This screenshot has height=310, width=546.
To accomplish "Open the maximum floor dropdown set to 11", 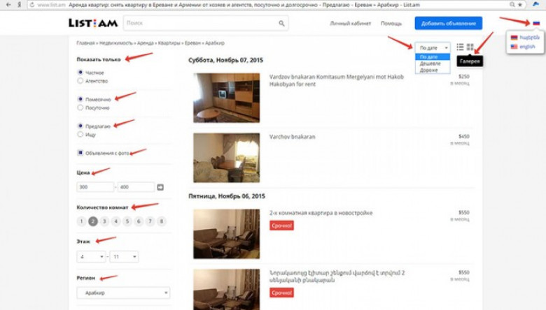I will pyautogui.click(x=125, y=257).
